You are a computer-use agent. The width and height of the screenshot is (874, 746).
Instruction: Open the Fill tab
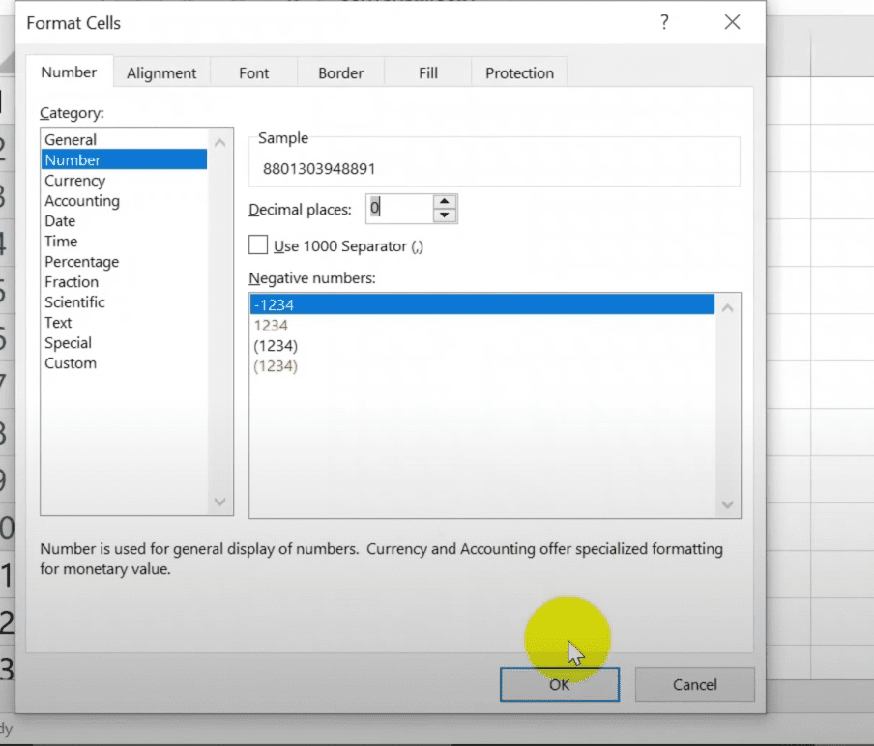tap(428, 73)
